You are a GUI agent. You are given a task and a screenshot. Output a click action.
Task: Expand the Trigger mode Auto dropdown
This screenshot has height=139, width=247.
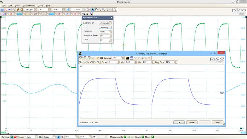coord(36,137)
